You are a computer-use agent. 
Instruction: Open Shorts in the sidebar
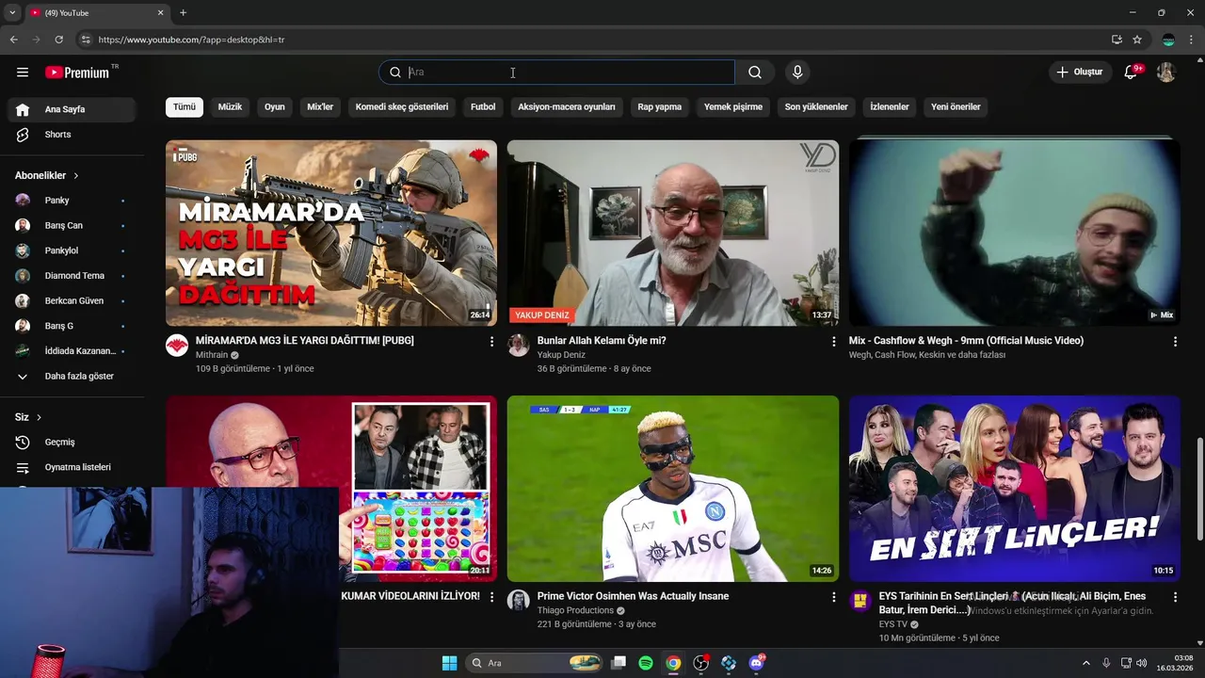click(72, 135)
